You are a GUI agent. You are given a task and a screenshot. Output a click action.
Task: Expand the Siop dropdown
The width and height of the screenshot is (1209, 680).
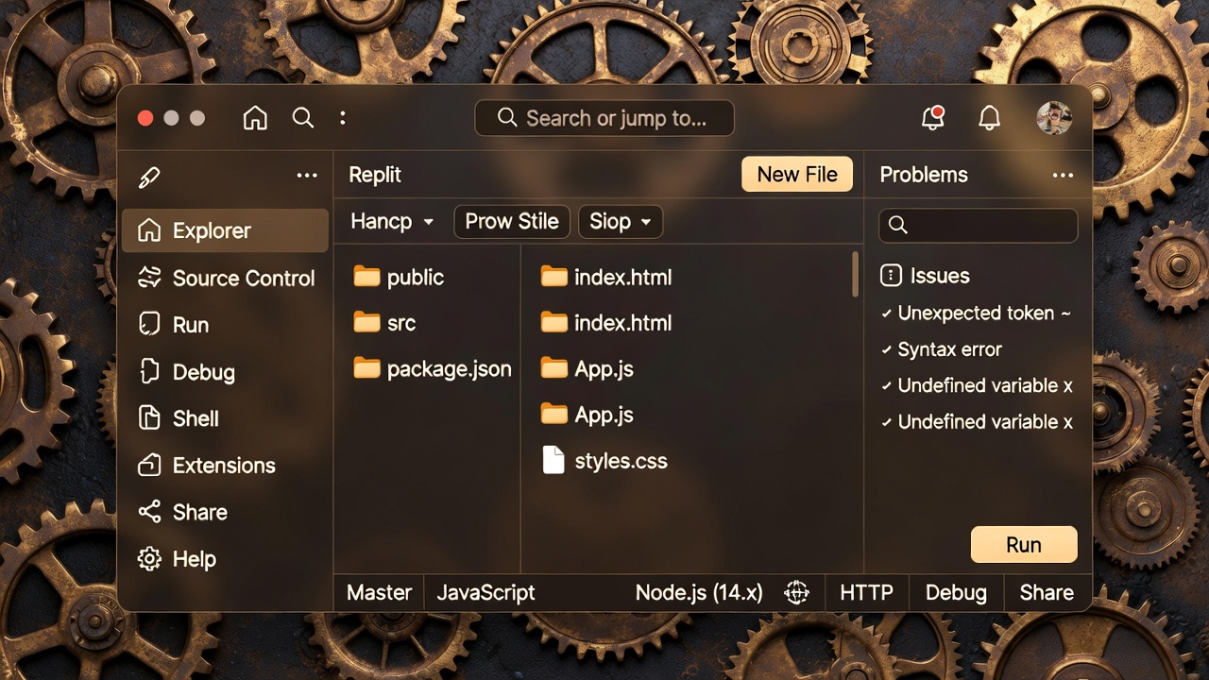coord(620,221)
